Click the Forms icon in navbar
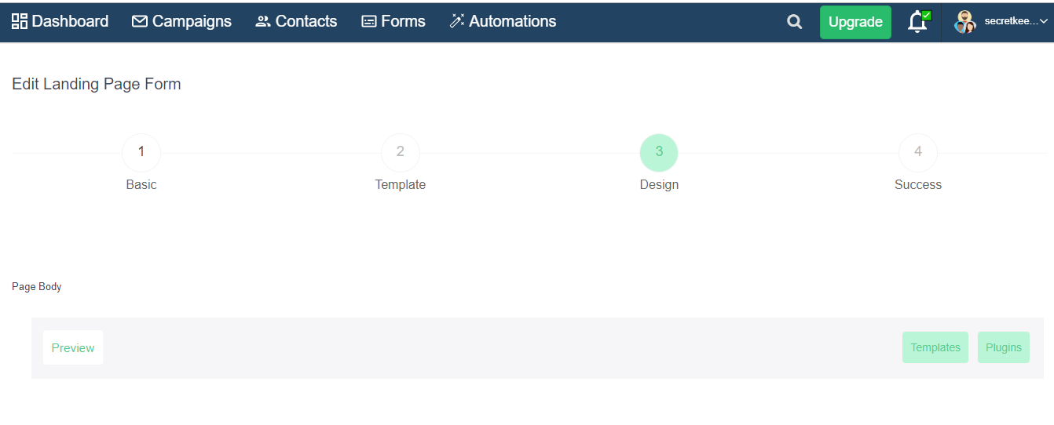This screenshot has height=425, width=1054. pos(369,22)
